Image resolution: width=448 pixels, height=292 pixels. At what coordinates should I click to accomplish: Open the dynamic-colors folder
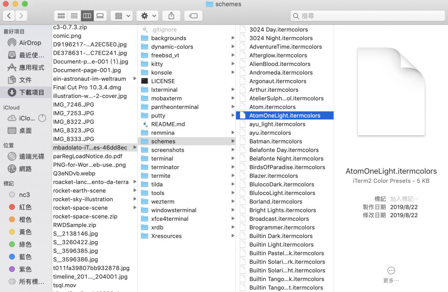click(187, 46)
